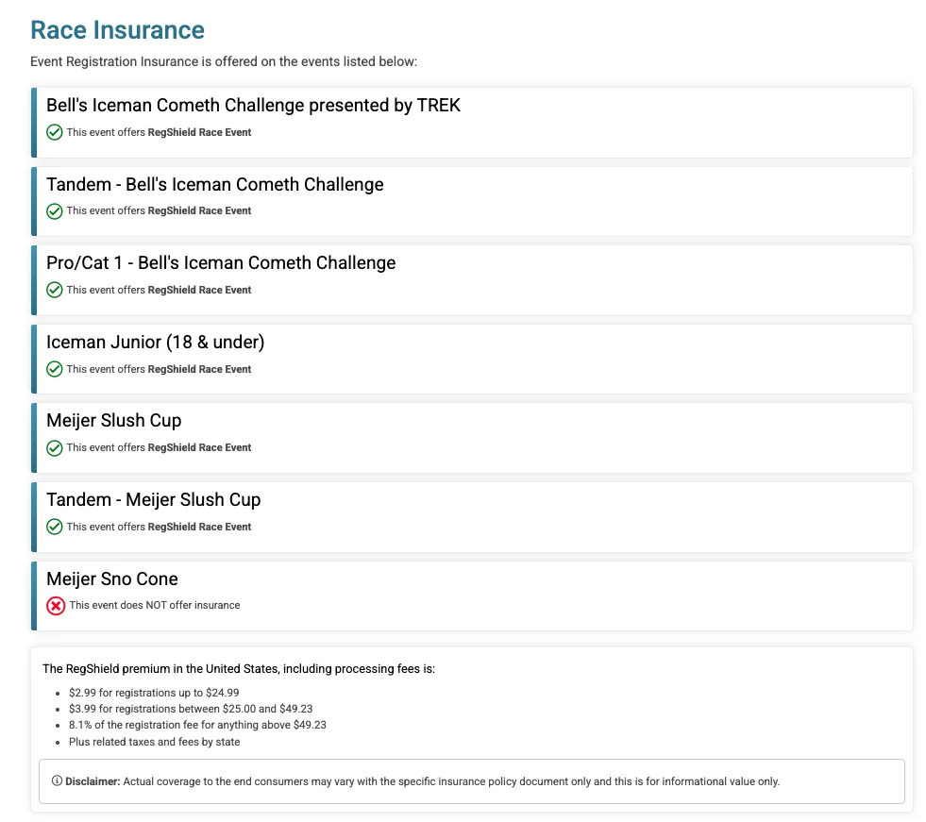
Task: Click green checkmark icon under Bell's Iceman Cometh Challenge
Action: (55, 132)
